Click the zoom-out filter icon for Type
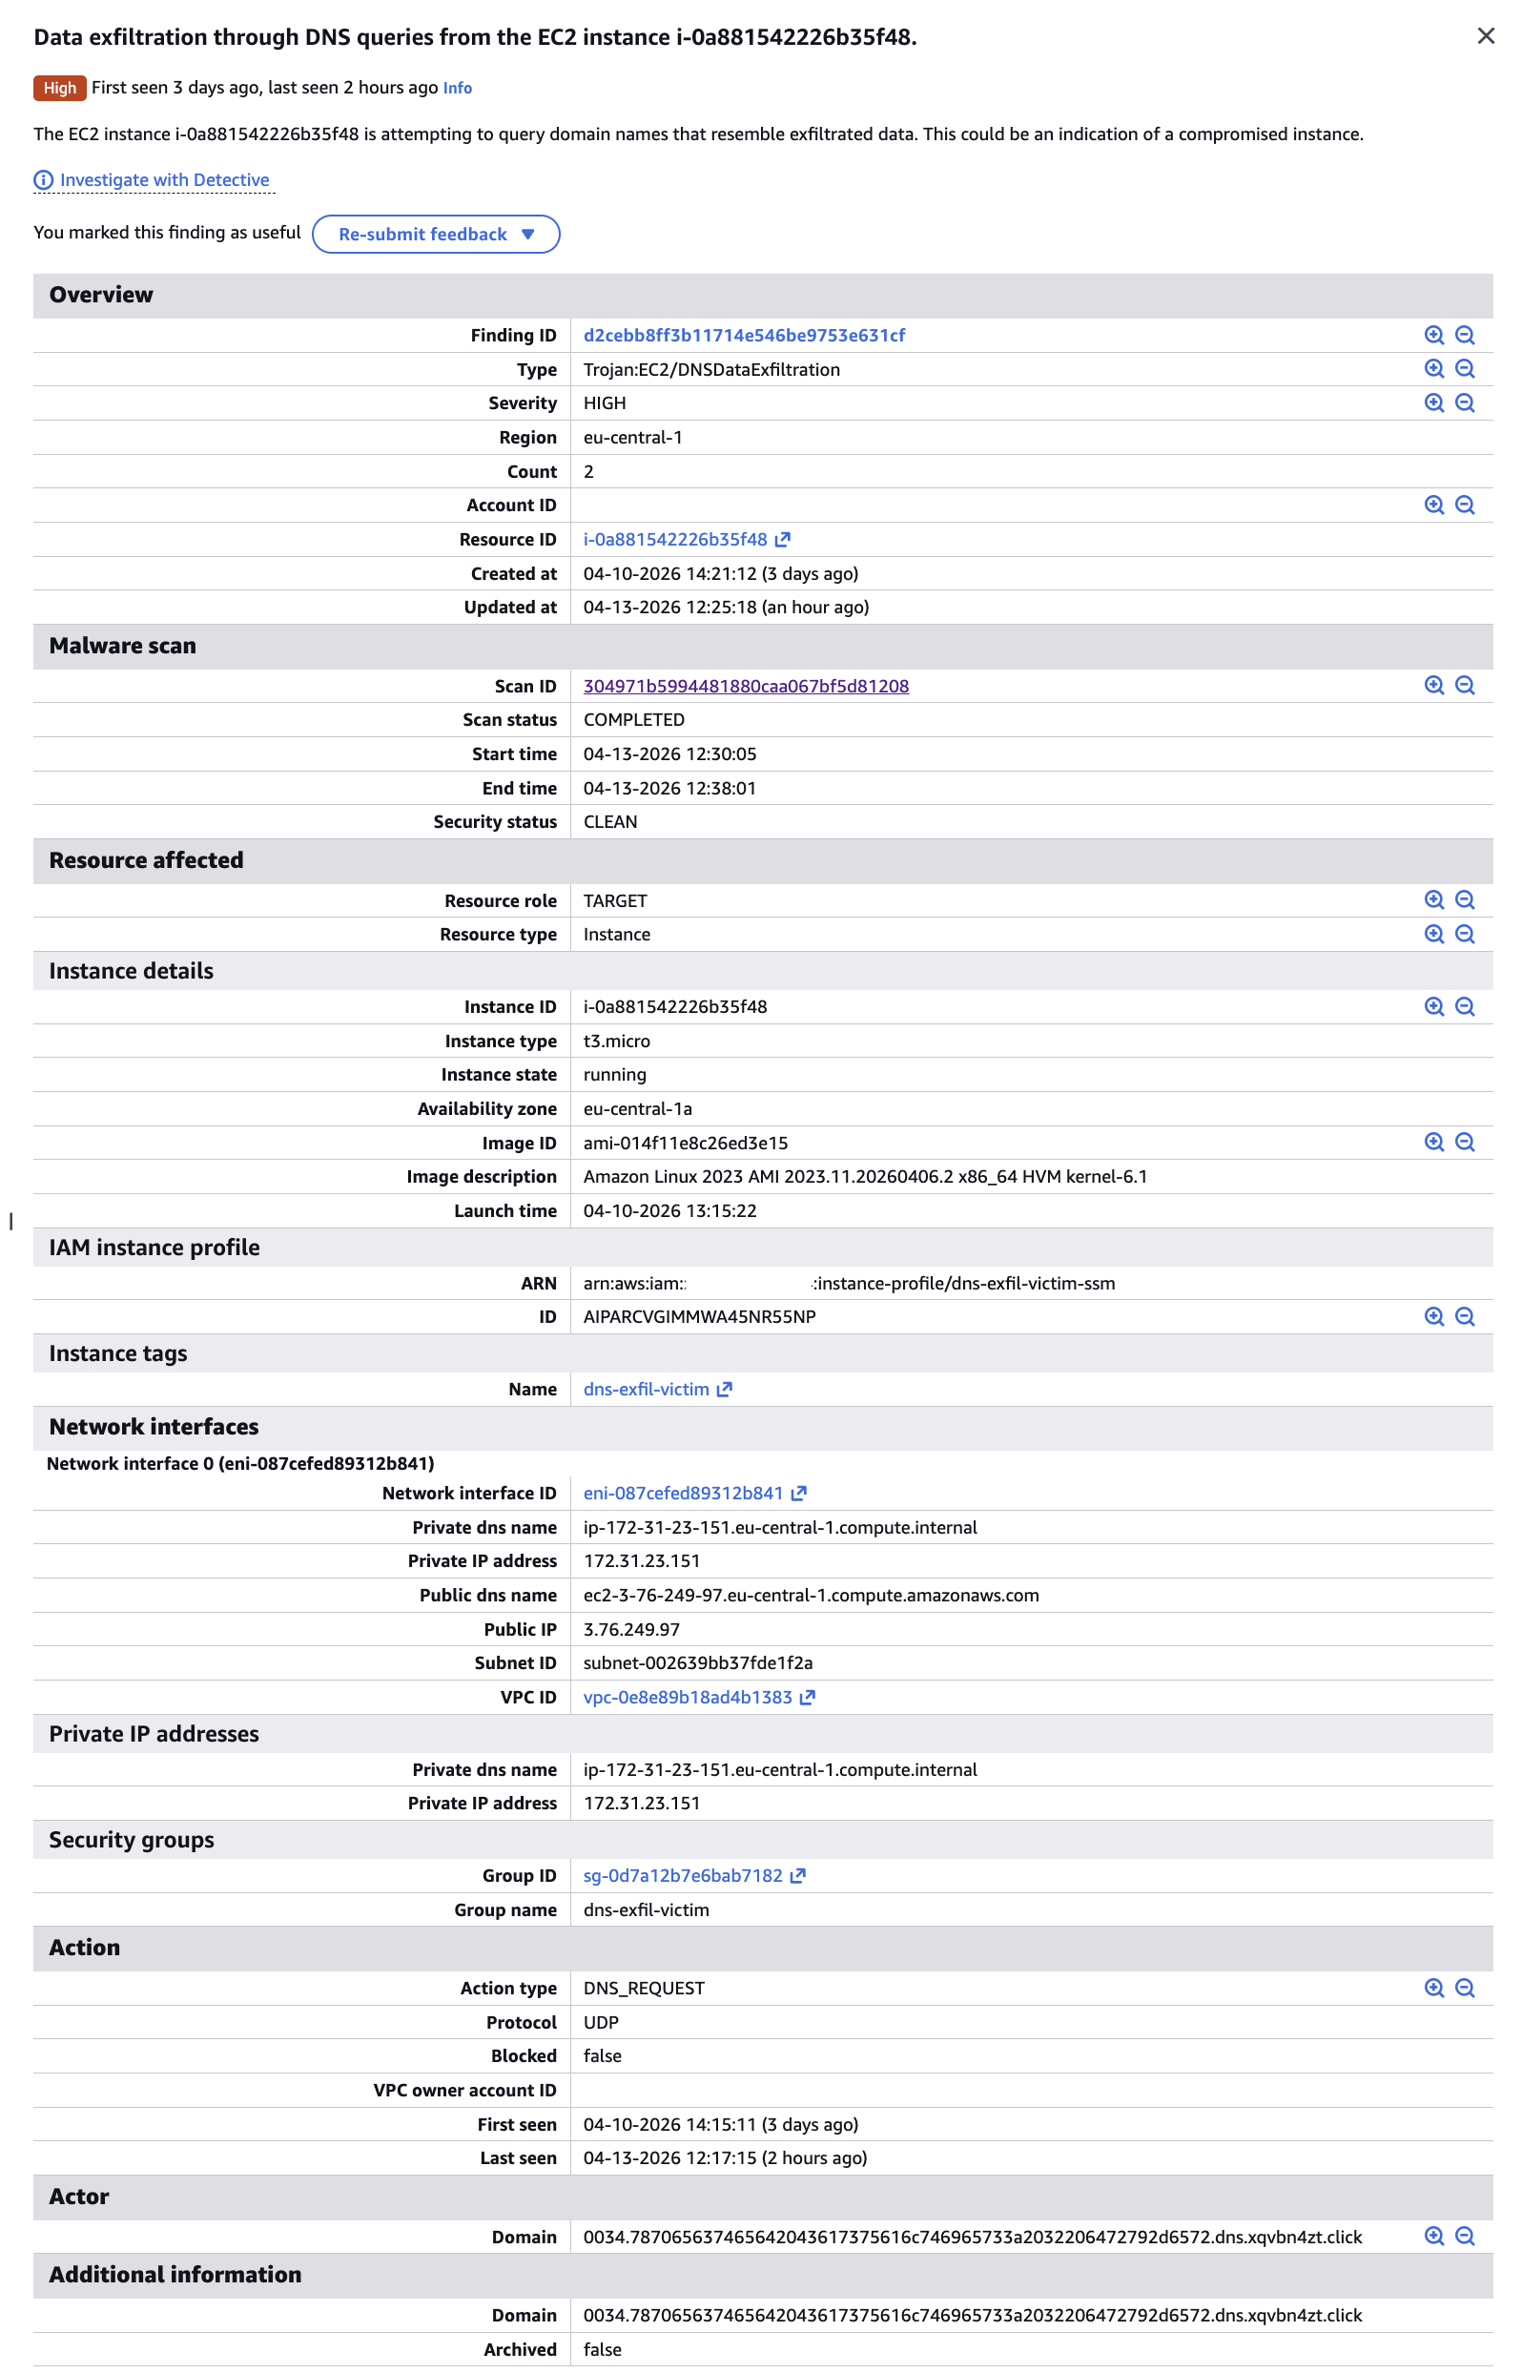The image size is (1522, 2373). point(1465,369)
